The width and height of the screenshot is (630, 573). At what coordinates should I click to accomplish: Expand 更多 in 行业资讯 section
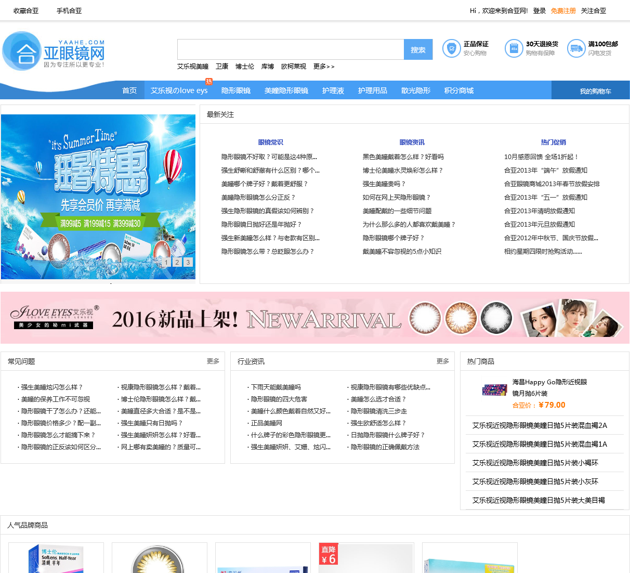tap(443, 361)
